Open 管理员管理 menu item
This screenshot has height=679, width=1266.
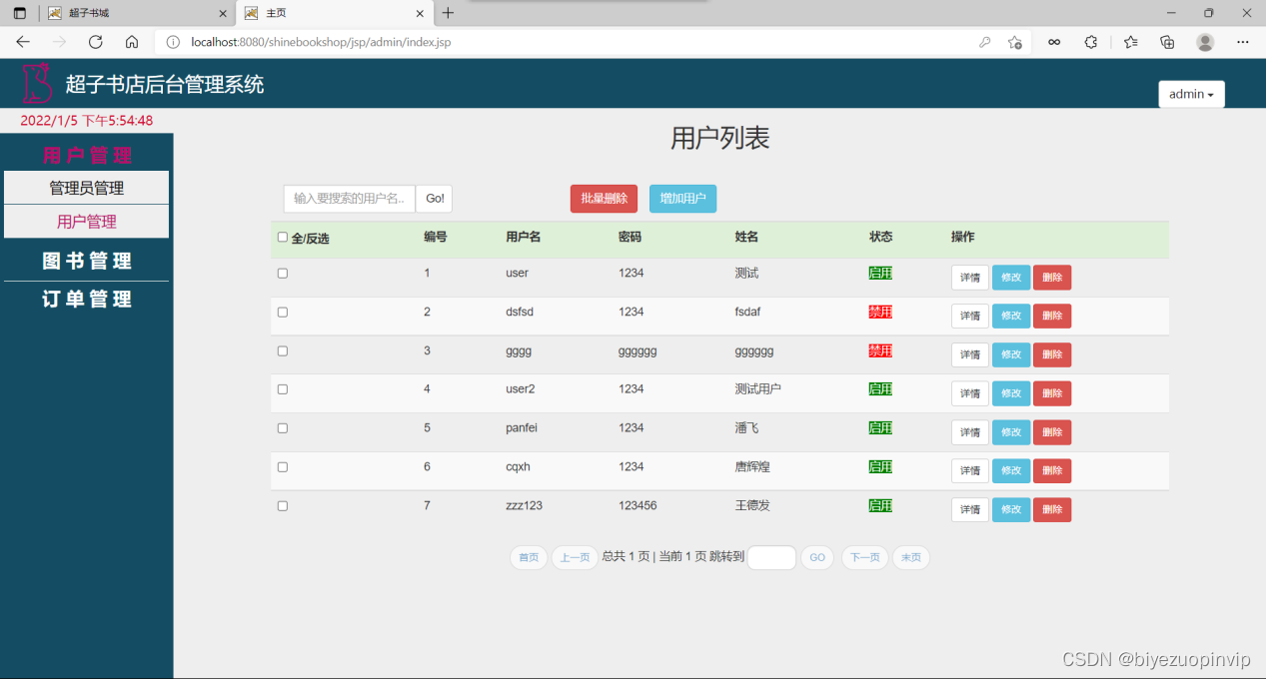87,188
